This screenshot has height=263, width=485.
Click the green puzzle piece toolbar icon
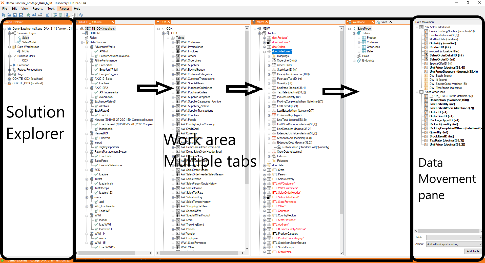pos(28,15)
